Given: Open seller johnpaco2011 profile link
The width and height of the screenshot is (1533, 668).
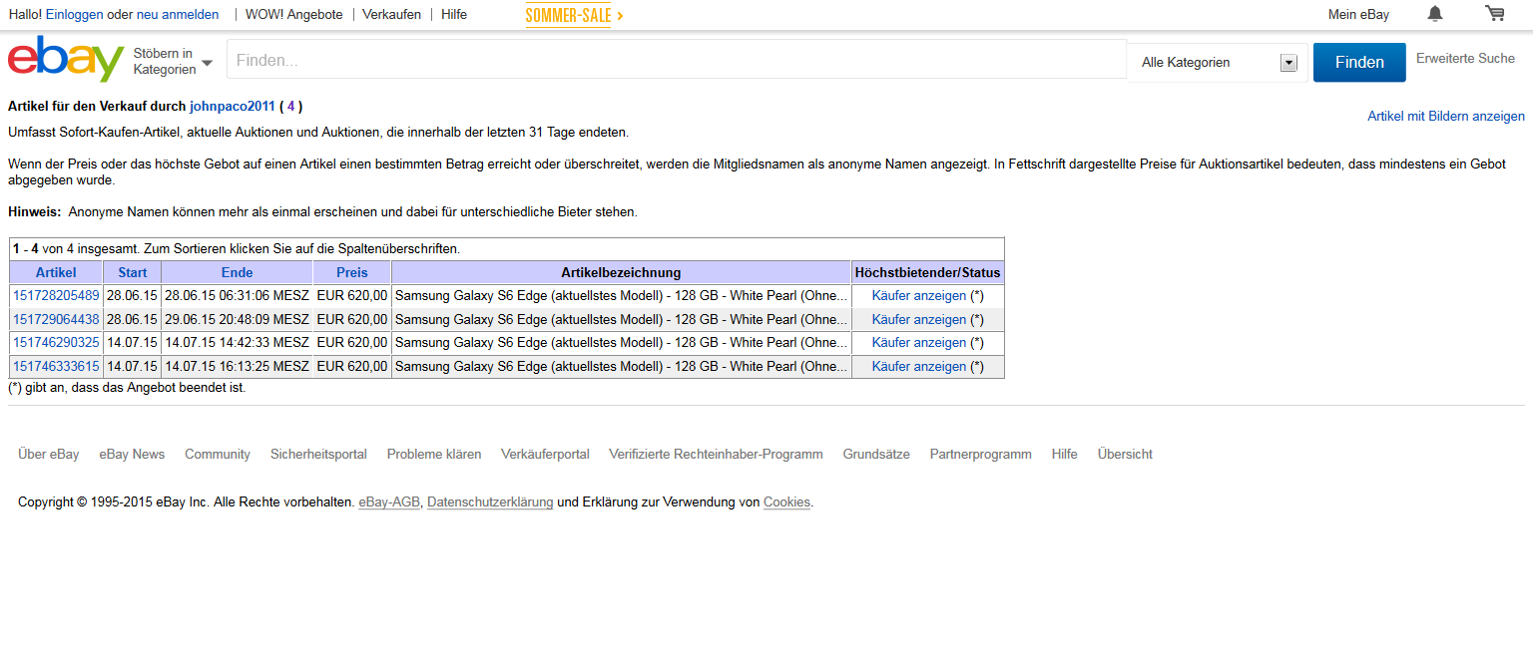Looking at the screenshot, I should point(232,107).
